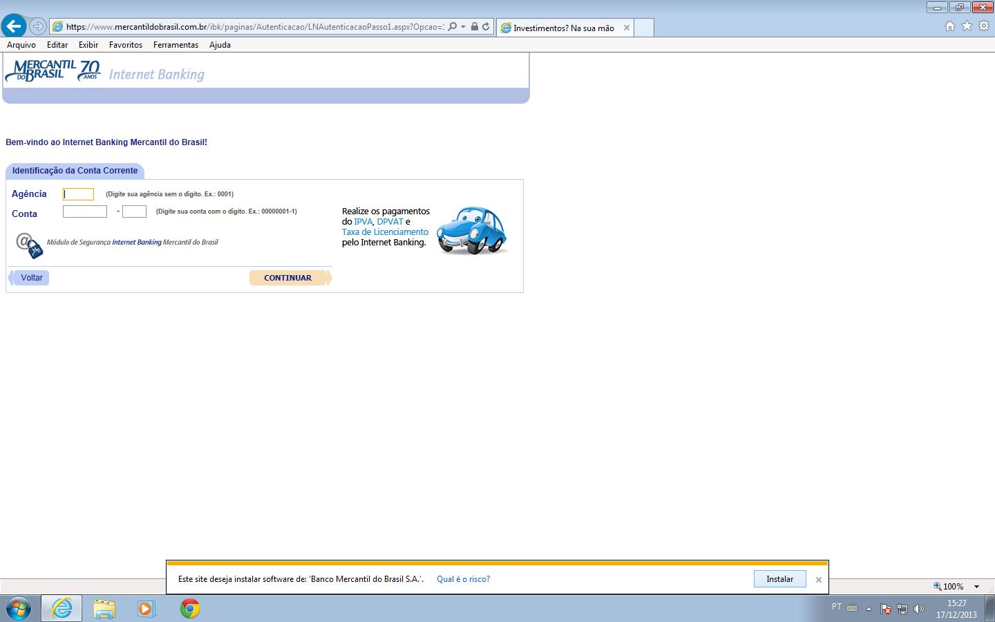Viewport: 995px width, 622px height.
Task: Click the browser forward arrow button
Action: coord(38,26)
